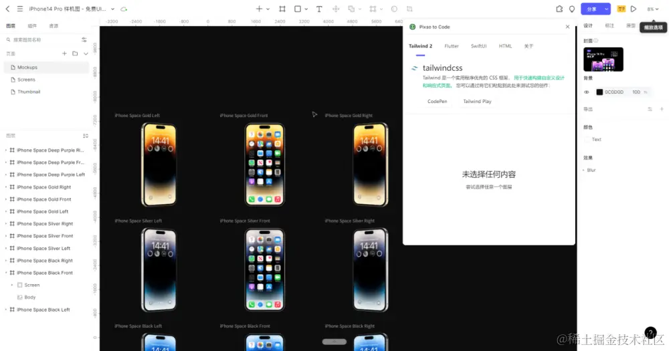Open the green Tailwind description link
Viewport: 669px width, 351px height.
[539, 78]
